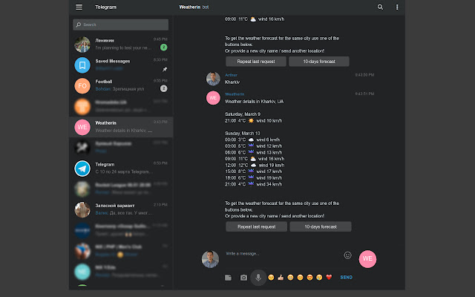This screenshot has height=297, width=475.
Task: Click into Write a message field
Action: click(284, 254)
